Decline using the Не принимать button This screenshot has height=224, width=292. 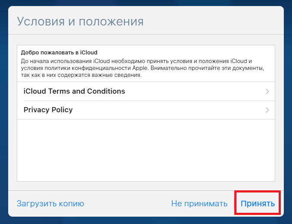point(199,203)
